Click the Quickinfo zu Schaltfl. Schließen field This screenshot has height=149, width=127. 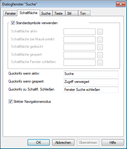point(91,90)
